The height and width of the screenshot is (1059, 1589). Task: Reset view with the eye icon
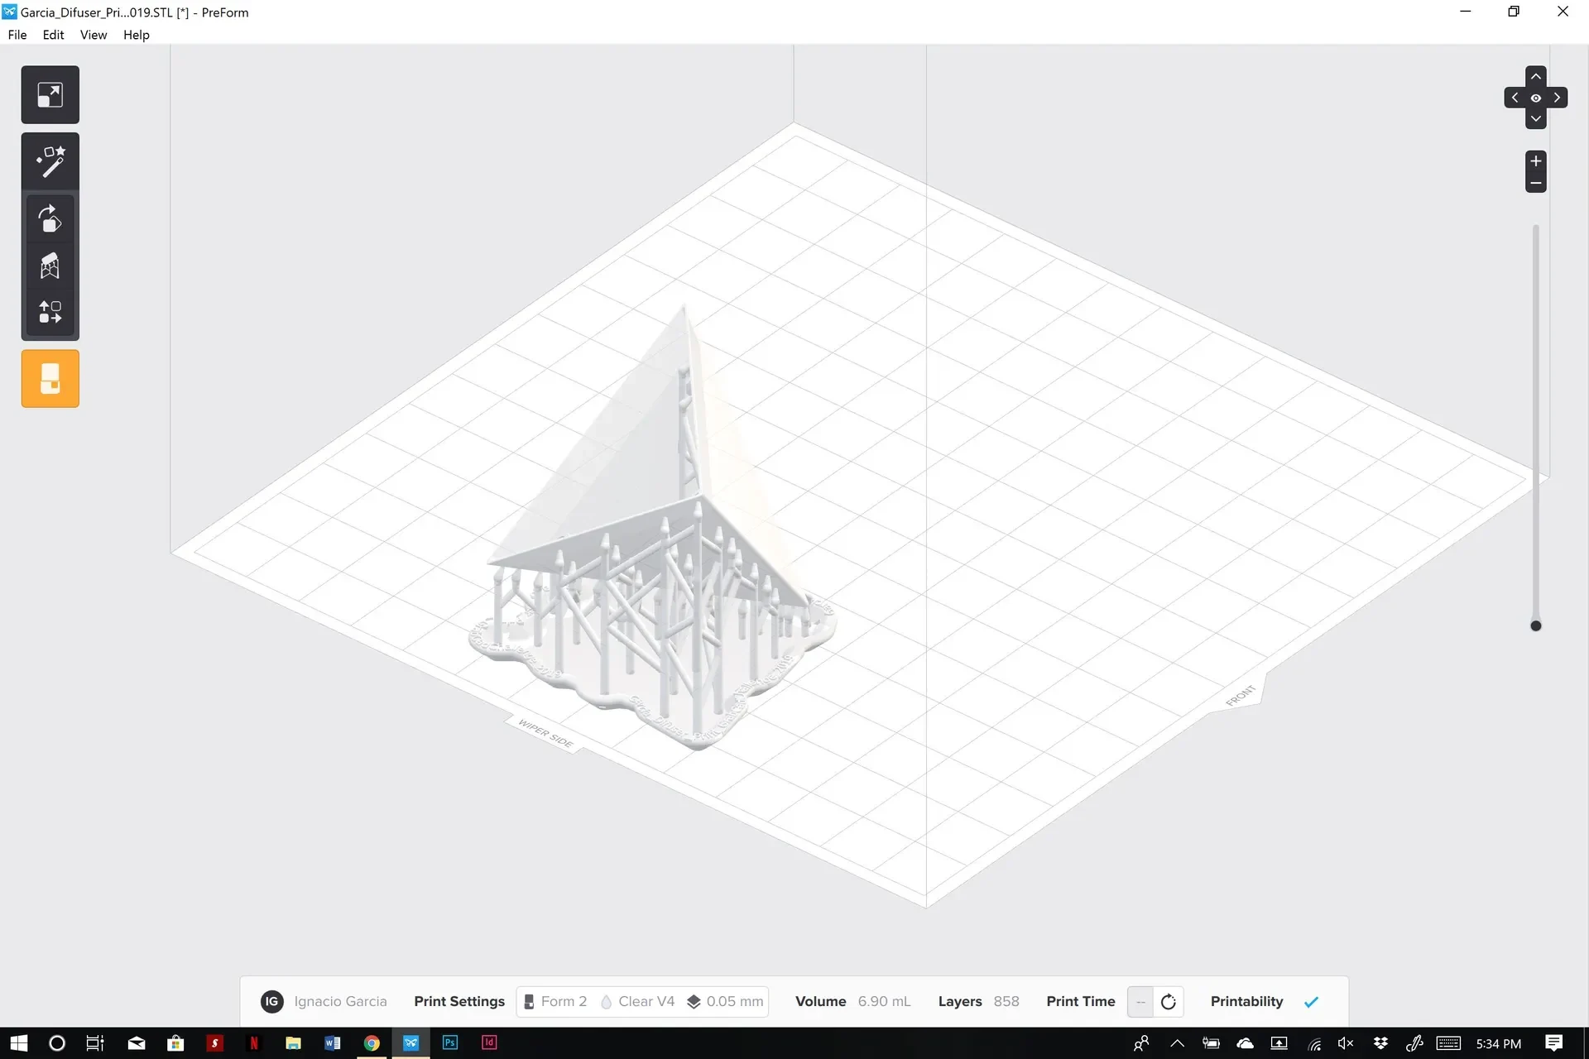coord(1536,98)
